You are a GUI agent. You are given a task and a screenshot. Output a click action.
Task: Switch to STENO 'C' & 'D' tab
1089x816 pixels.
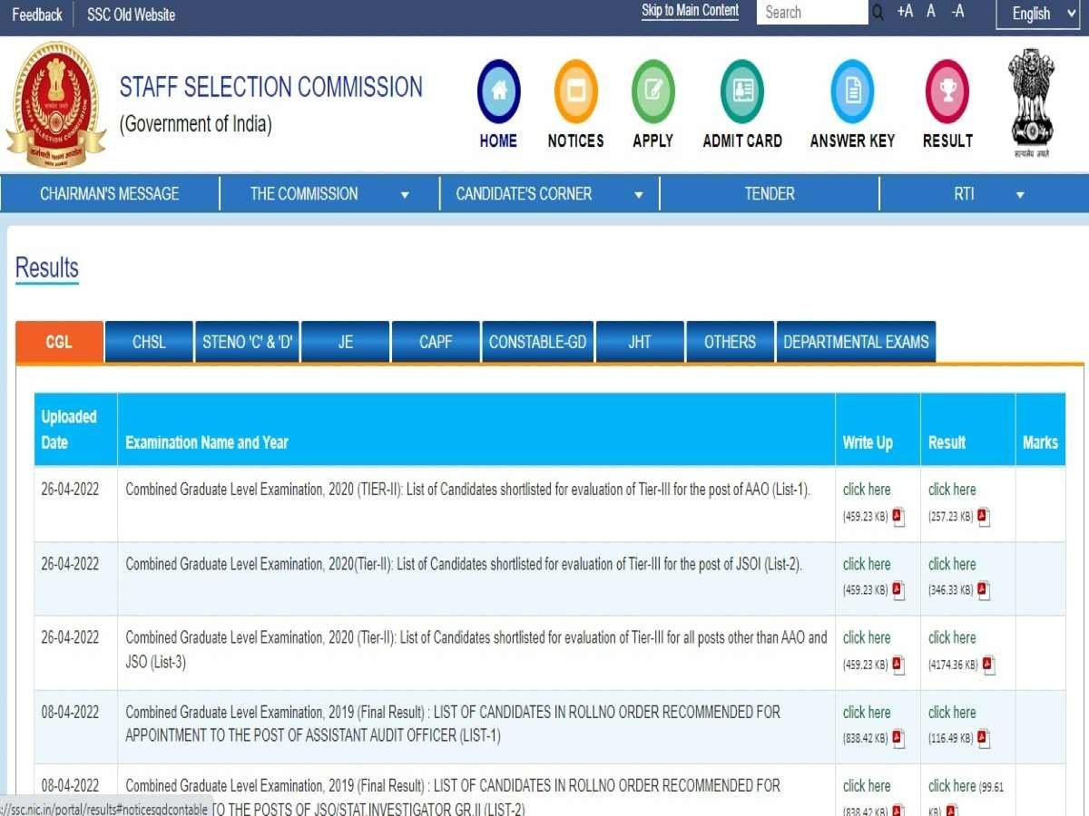(x=248, y=342)
